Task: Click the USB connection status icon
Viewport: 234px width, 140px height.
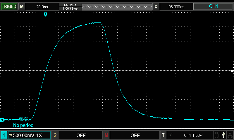Action: pyautogui.click(x=223, y=135)
